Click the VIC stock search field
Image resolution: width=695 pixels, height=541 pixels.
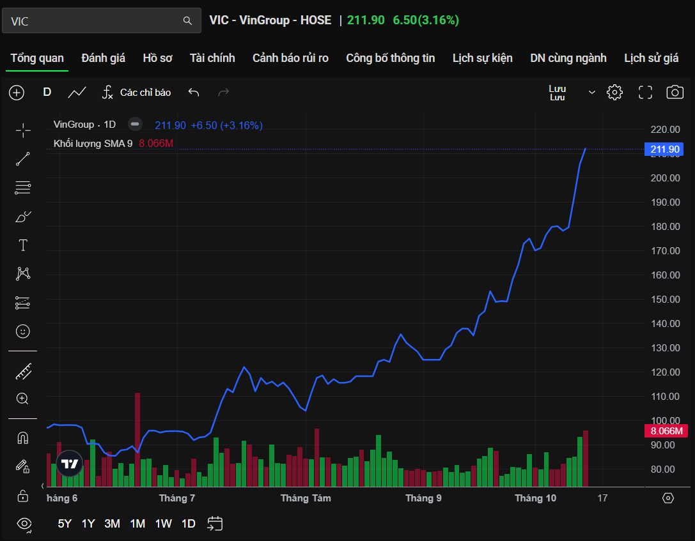pyautogui.click(x=96, y=21)
